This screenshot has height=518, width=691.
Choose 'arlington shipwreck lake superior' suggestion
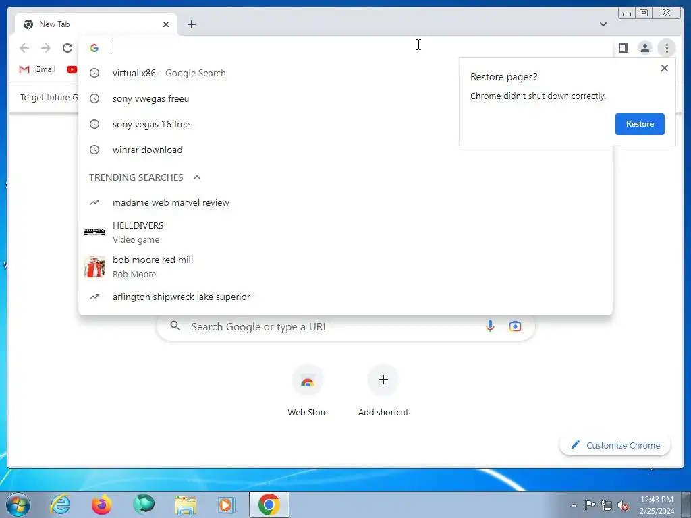(x=345, y=297)
